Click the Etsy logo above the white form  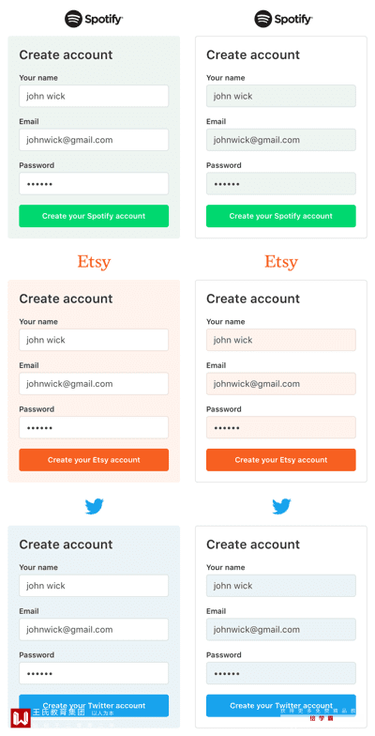pyautogui.click(x=281, y=261)
